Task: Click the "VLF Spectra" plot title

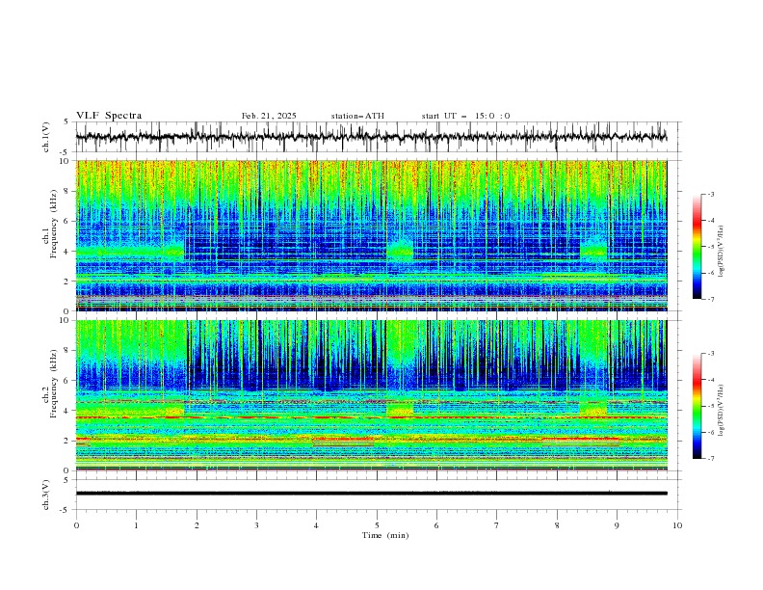Action: [109, 116]
